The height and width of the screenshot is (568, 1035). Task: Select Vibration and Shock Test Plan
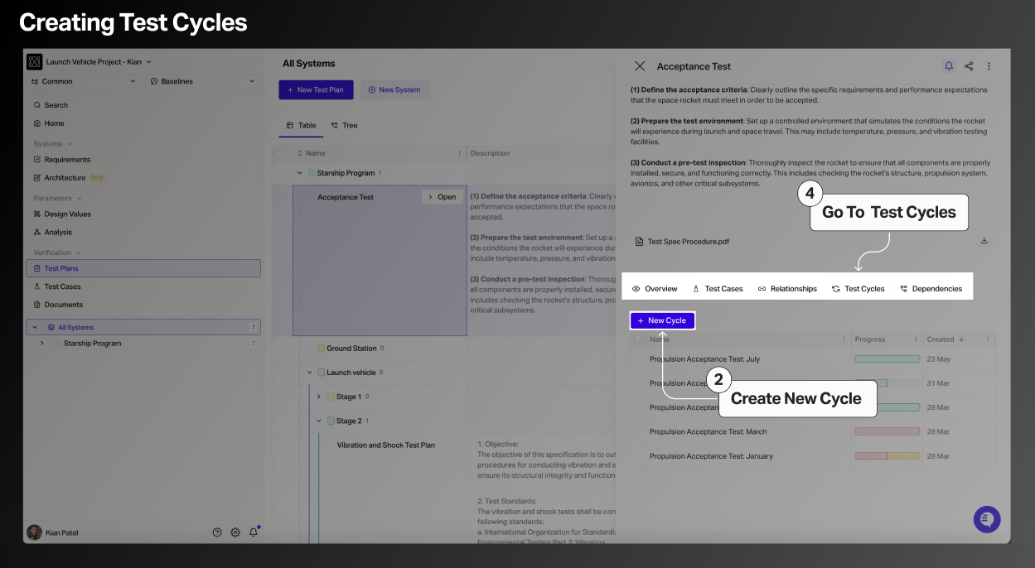[x=386, y=445]
